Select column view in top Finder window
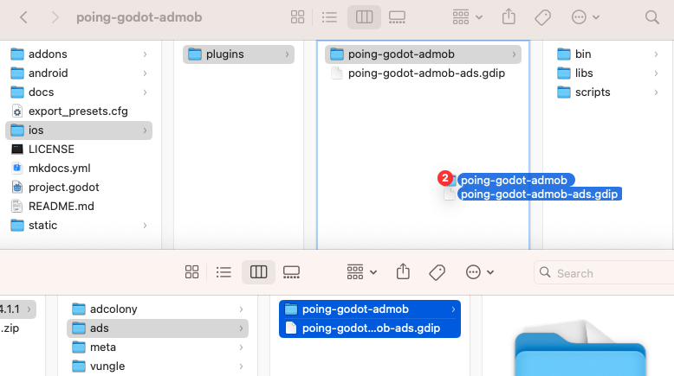The width and height of the screenshot is (674, 376). tap(364, 17)
